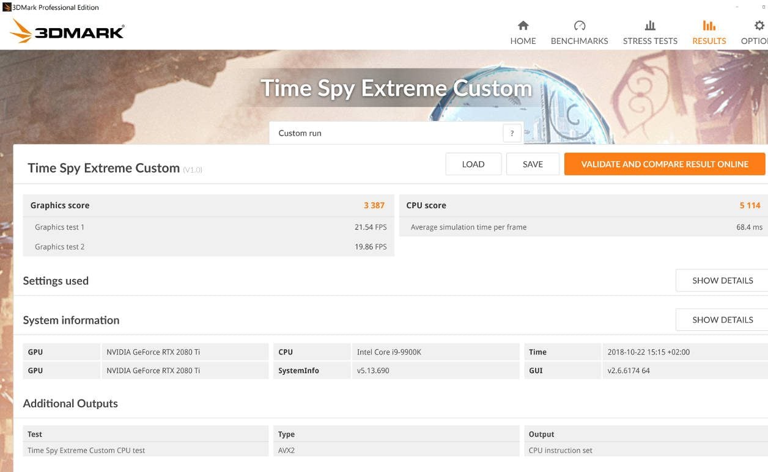
Task: Click the Intel Core i9-9900K cell
Action: (x=435, y=352)
